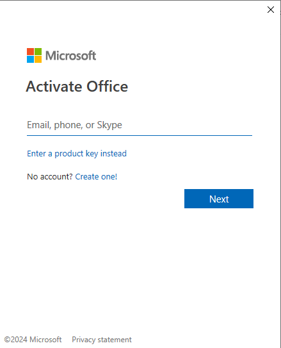This screenshot has height=348, width=281.
Task: Focus the Email, phone, or Skype field
Action: coord(140,125)
